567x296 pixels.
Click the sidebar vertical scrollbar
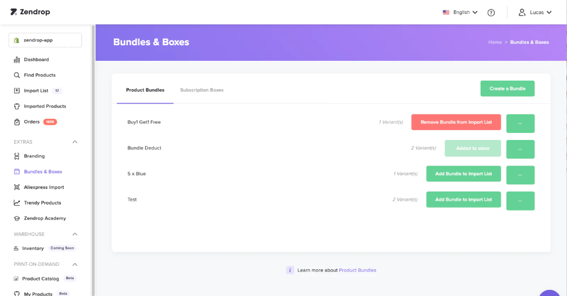[x=93, y=160]
